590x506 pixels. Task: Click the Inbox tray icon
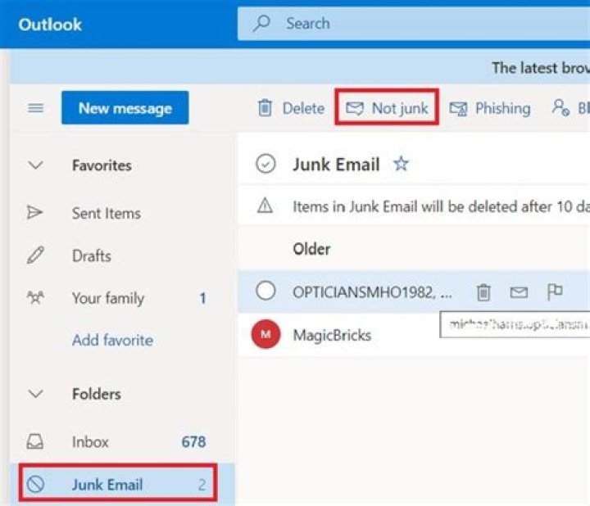tap(35, 441)
